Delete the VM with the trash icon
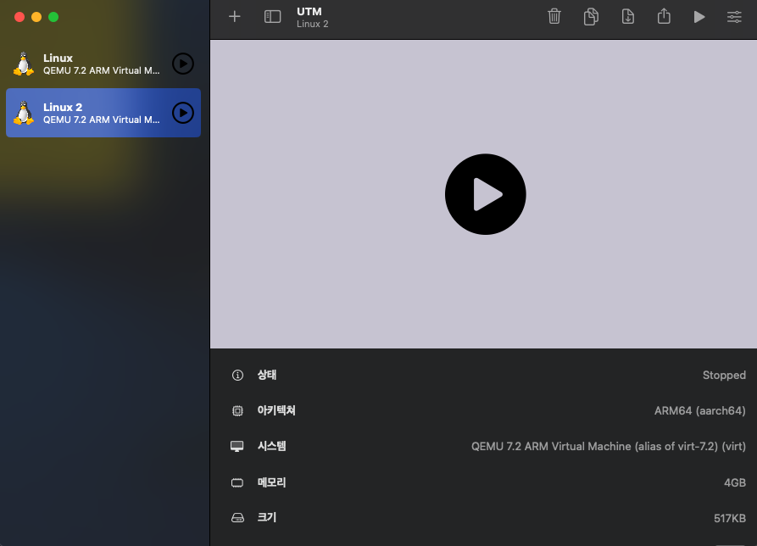The image size is (757, 546). [554, 16]
